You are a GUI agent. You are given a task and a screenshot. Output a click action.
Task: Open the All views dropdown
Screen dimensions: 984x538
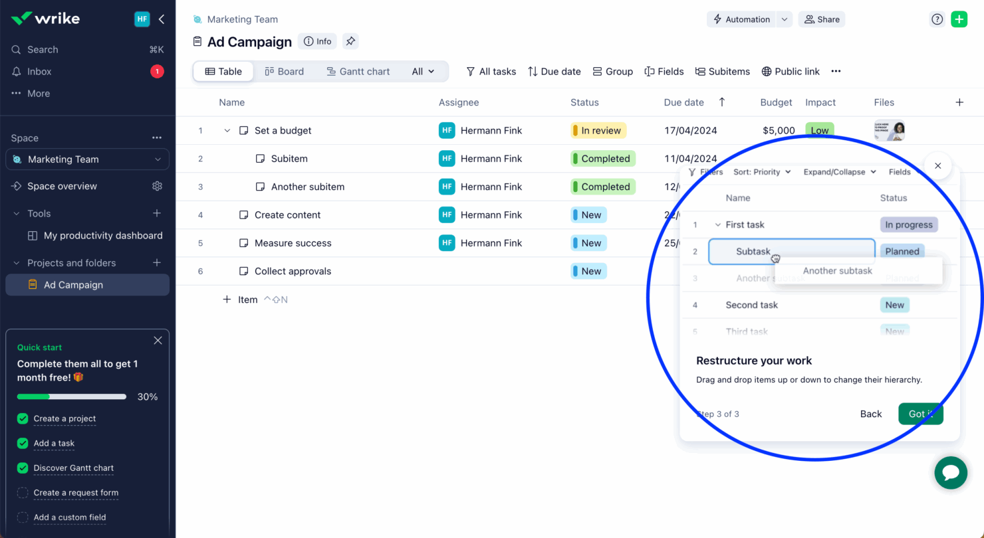423,72
